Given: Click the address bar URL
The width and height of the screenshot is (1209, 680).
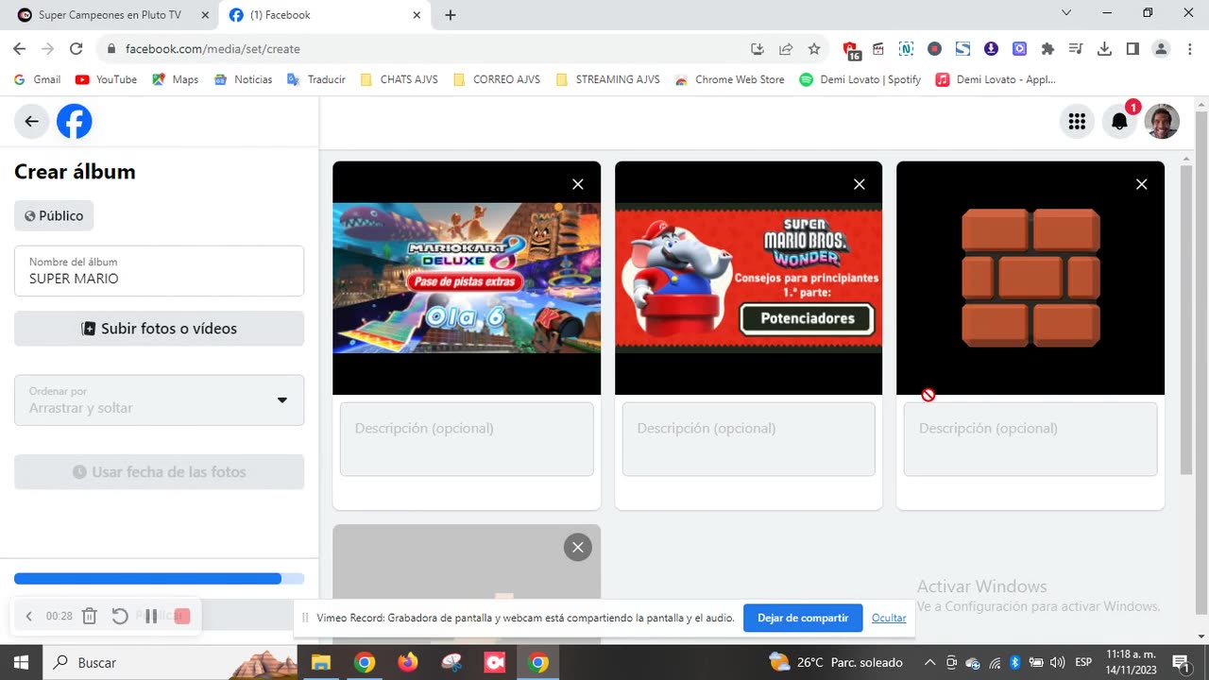Looking at the screenshot, I should tap(213, 49).
